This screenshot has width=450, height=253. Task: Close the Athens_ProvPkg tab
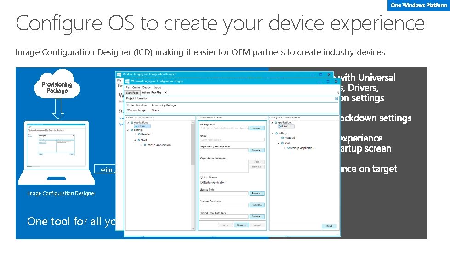[x=165, y=93]
